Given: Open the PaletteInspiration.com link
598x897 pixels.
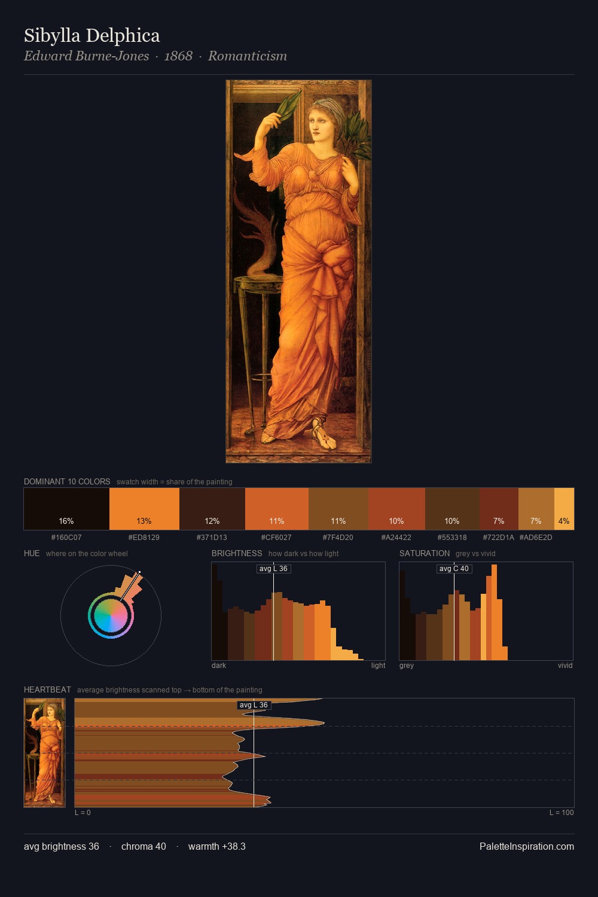Looking at the screenshot, I should (x=527, y=846).
